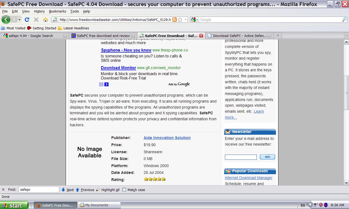Click the red shield security tray icon
The width and height of the screenshot is (349, 209).
pyautogui.click(x=321, y=205)
